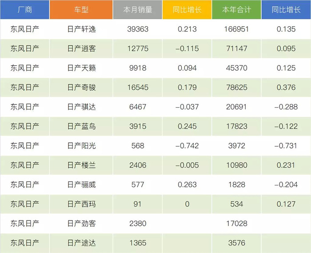Viewport: 311px width, 253px height.
Task: Click the 日产骐达 model cell
Action: coord(81,107)
